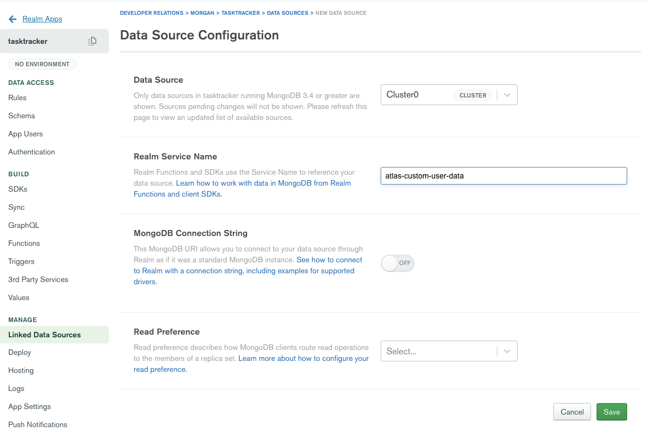The width and height of the screenshot is (648, 437).
Task: Open the Authentication sidebar item
Action: click(32, 152)
